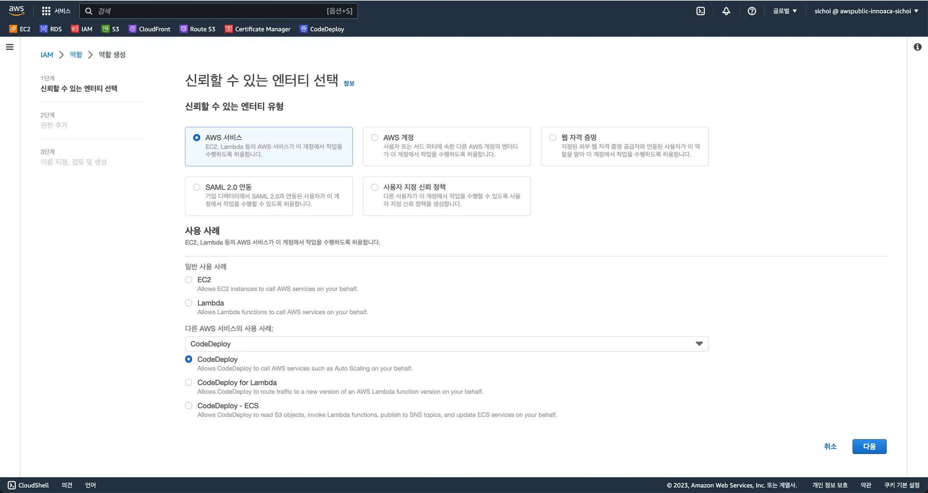Open the services grid menu icon
This screenshot has width=928, height=493.
click(x=46, y=11)
